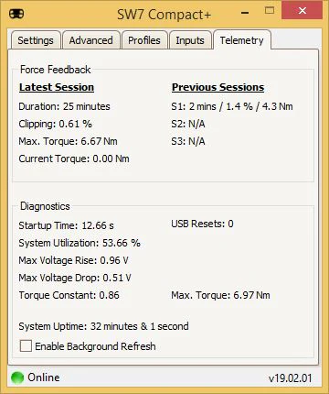Click Max. Torque: 6.97 Nm diagnostics value
Image resolution: width=329 pixels, height=394 pixels.
[220, 295]
